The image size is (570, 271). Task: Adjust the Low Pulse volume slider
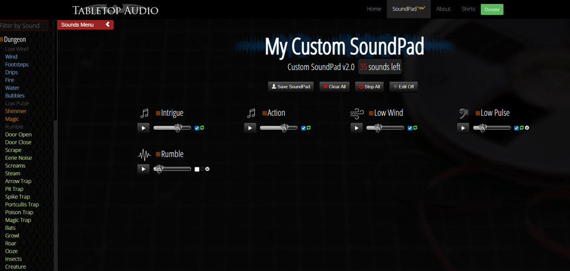coord(492,128)
